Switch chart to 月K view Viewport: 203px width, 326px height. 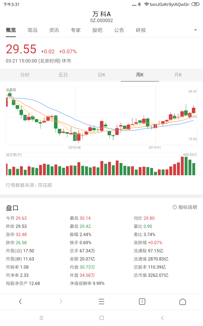(x=178, y=75)
